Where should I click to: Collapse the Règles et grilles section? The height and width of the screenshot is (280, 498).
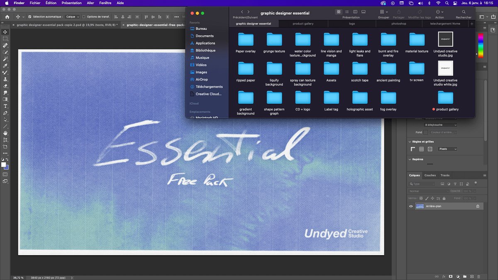[x=410, y=142]
